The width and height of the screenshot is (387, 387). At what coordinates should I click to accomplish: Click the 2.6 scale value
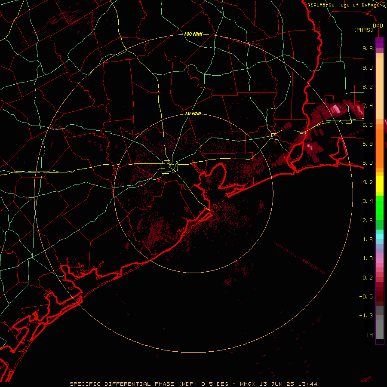368,221
